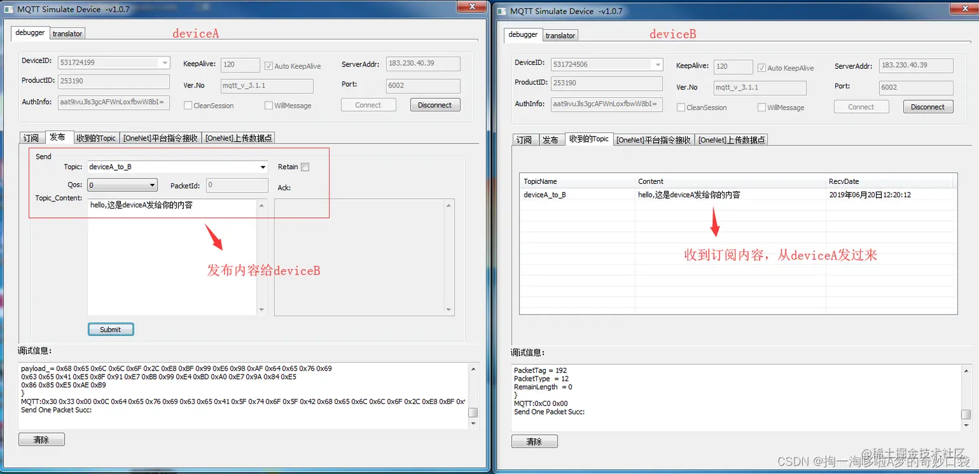Click Ver.No field in deviceA window
979x474 pixels.
(267, 85)
